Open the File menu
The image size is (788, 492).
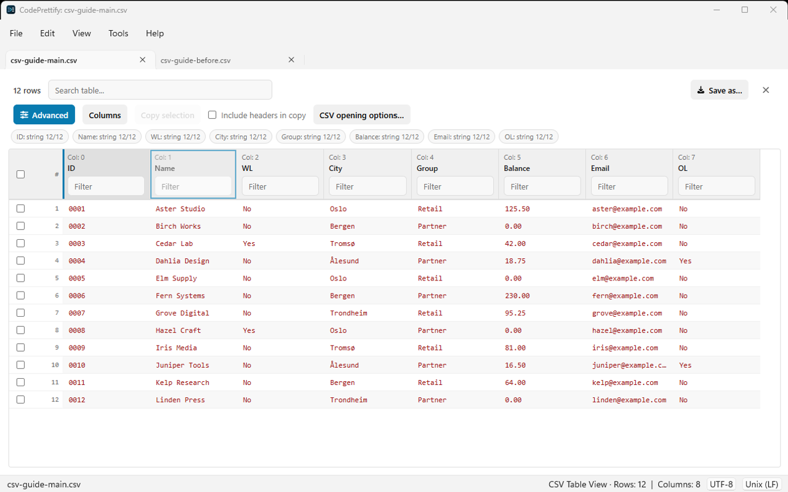point(16,33)
